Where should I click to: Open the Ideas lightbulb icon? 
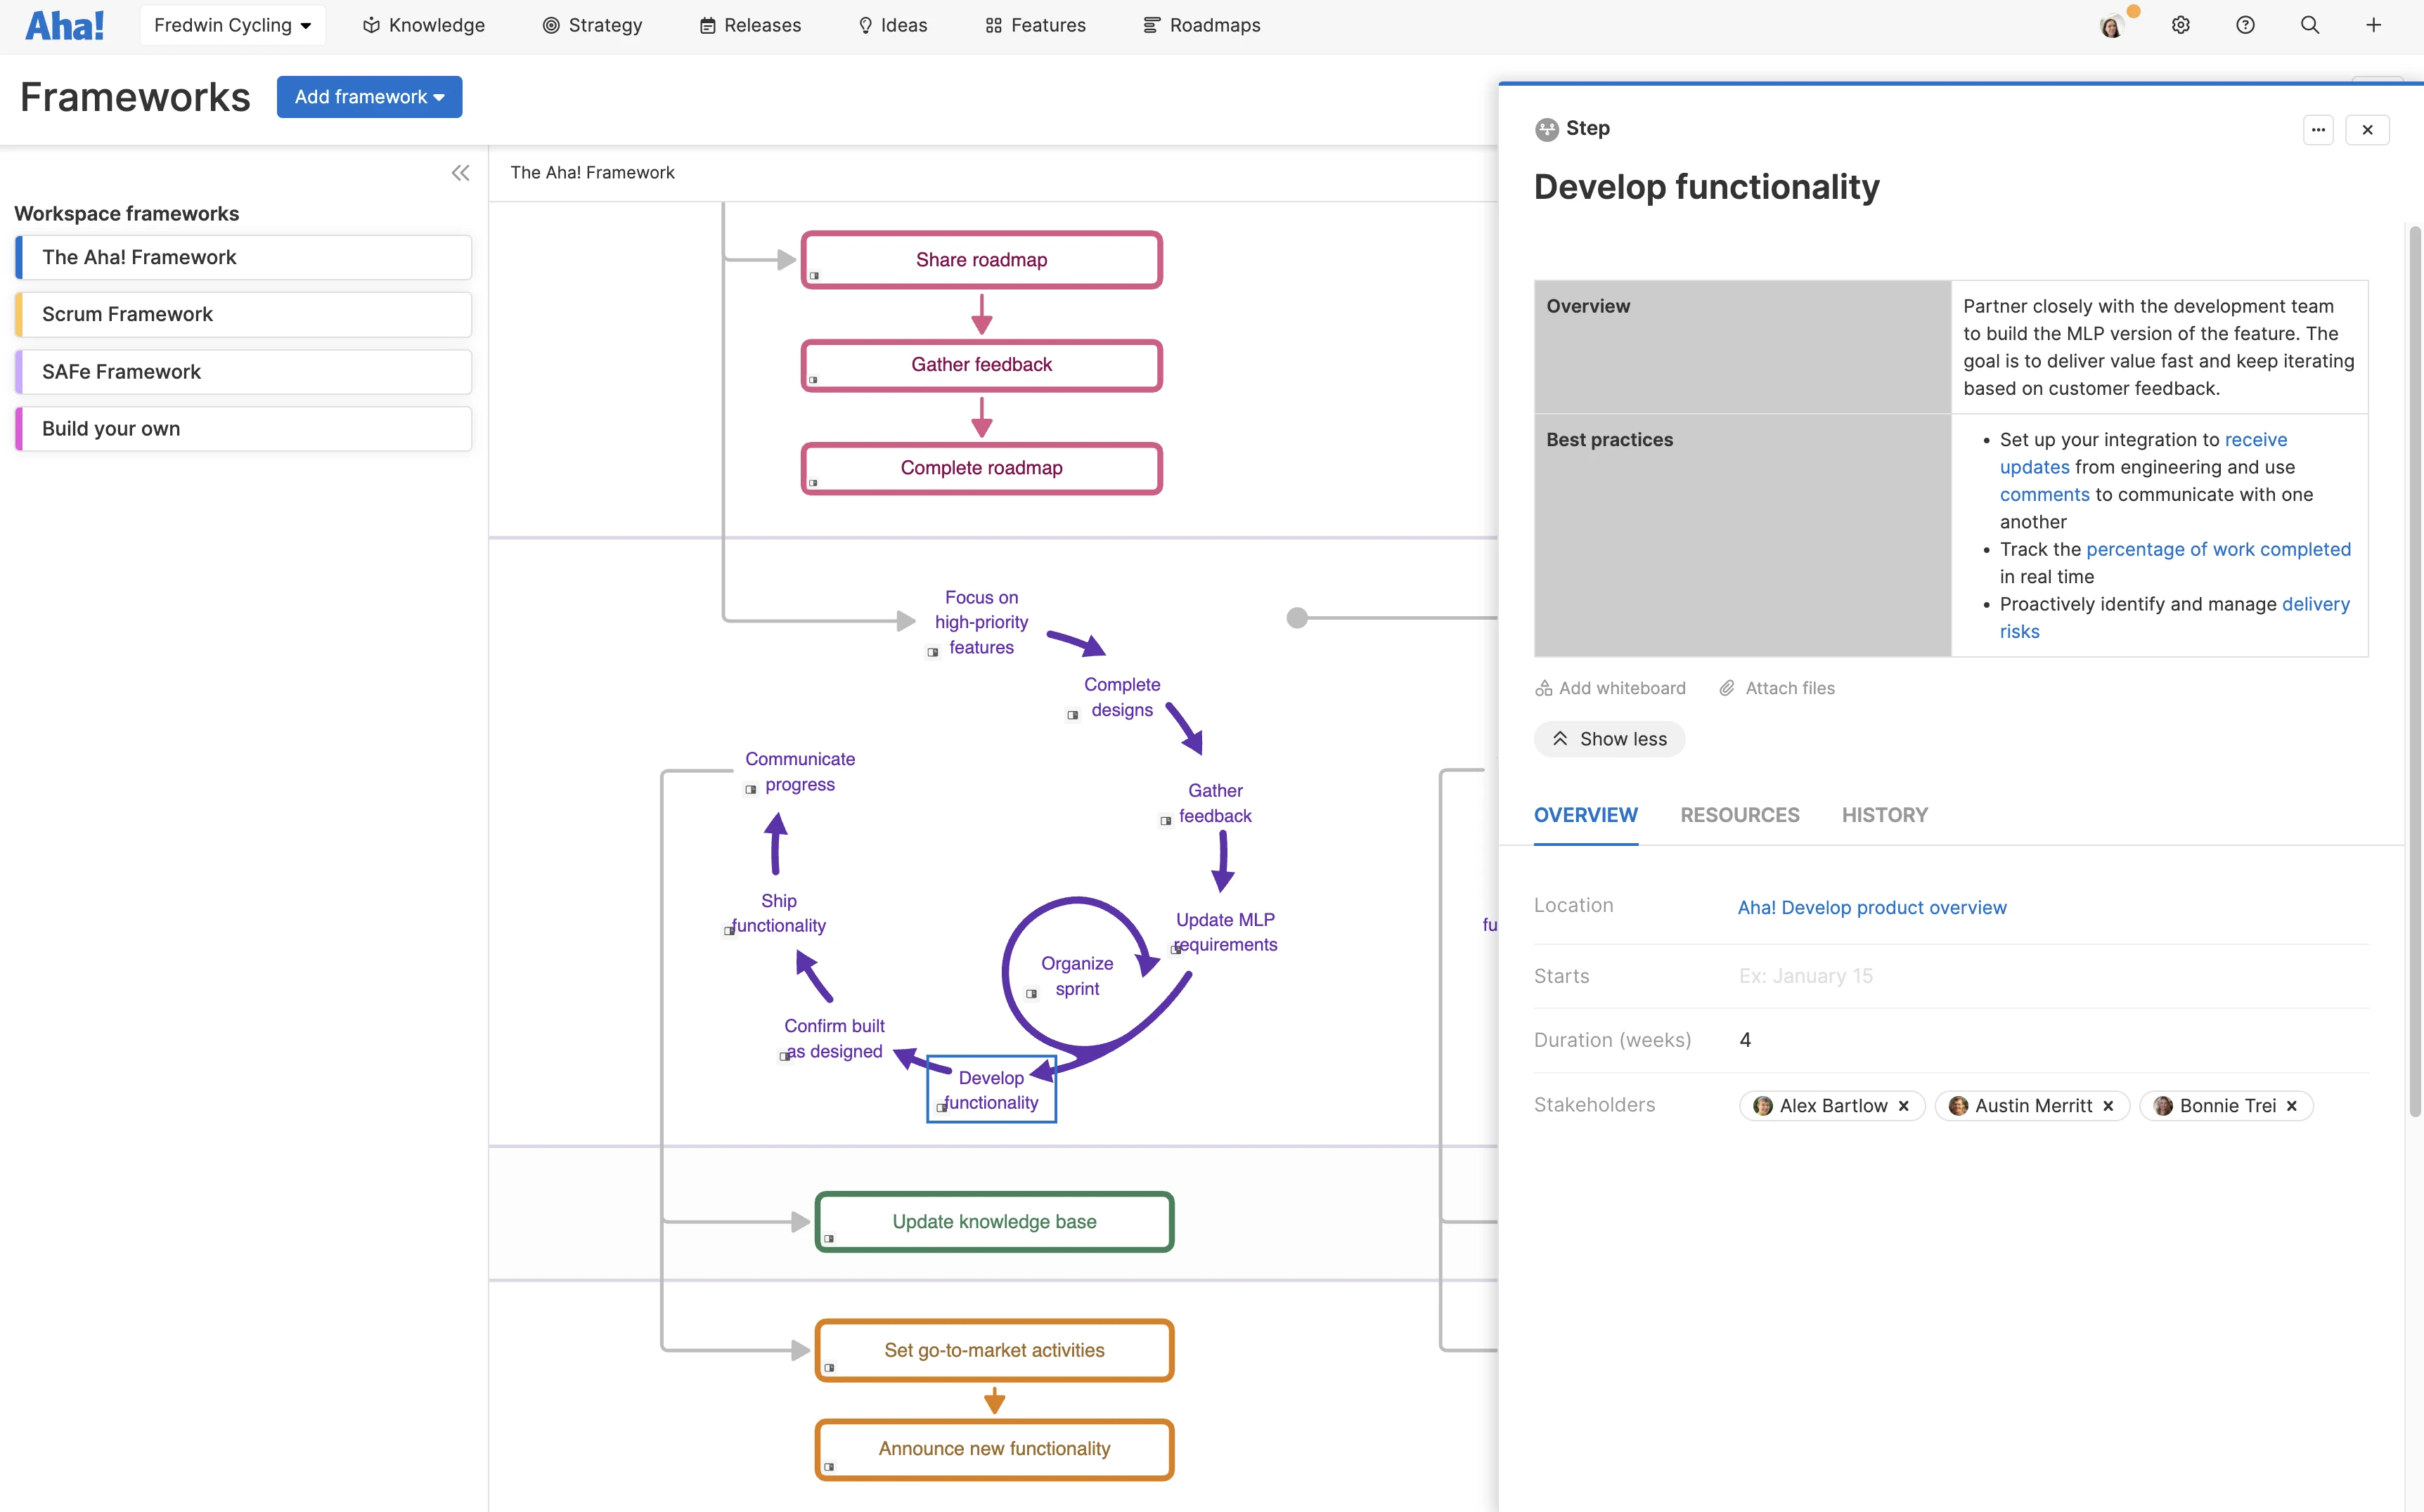click(x=865, y=25)
